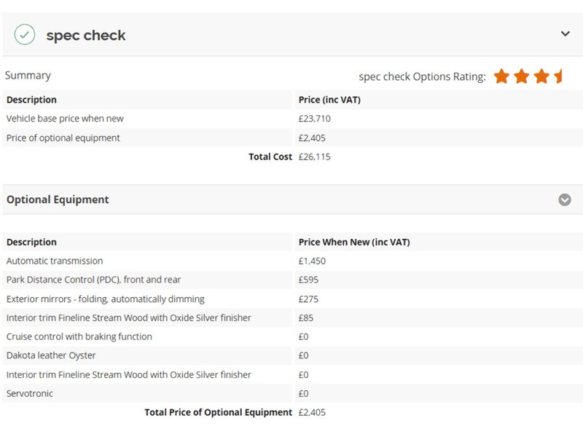This screenshot has height=437, width=583.
Task: Click the second rating star
Action: pyautogui.click(x=522, y=76)
